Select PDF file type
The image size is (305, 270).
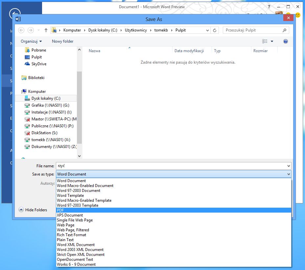click(174, 210)
